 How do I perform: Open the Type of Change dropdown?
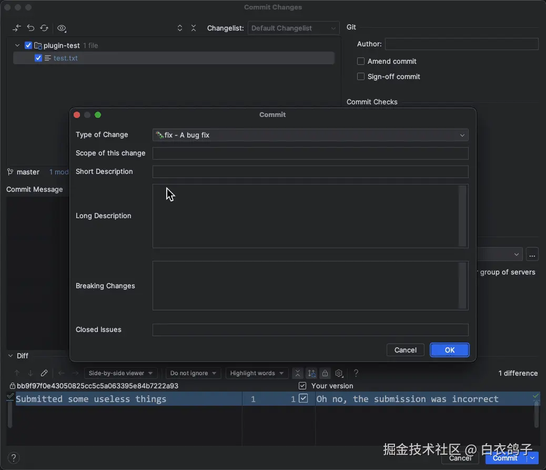(310, 135)
